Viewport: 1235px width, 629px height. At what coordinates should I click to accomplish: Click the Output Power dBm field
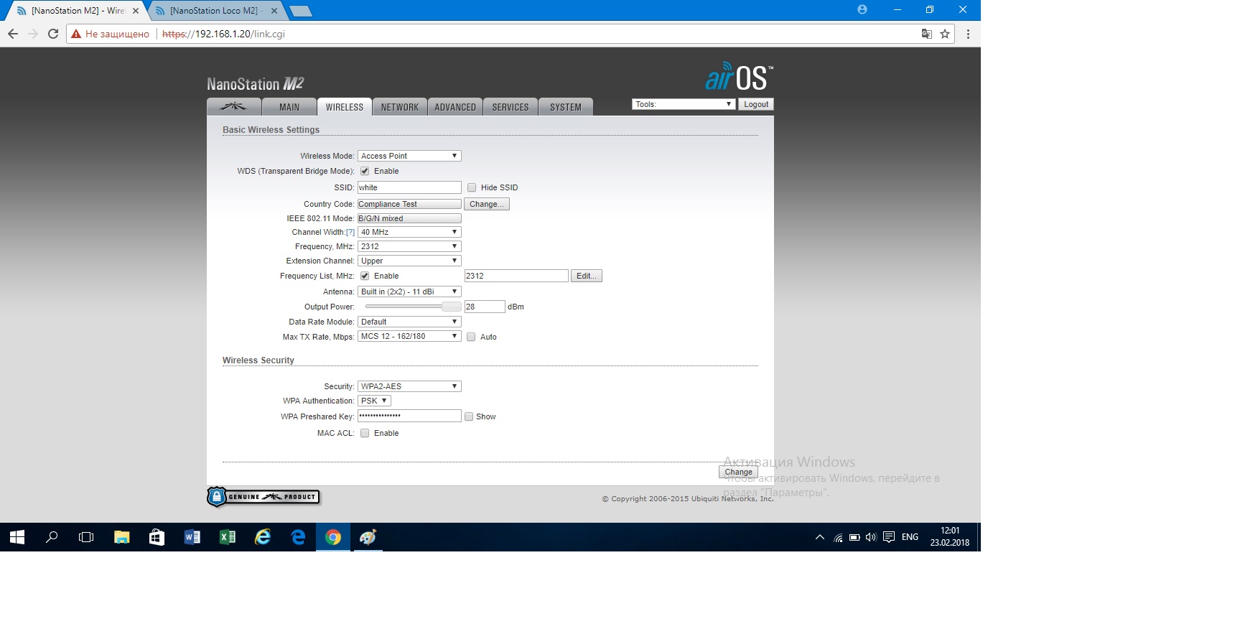click(x=485, y=307)
